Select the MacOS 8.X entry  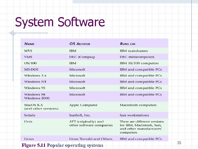click(x=34, y=105)
